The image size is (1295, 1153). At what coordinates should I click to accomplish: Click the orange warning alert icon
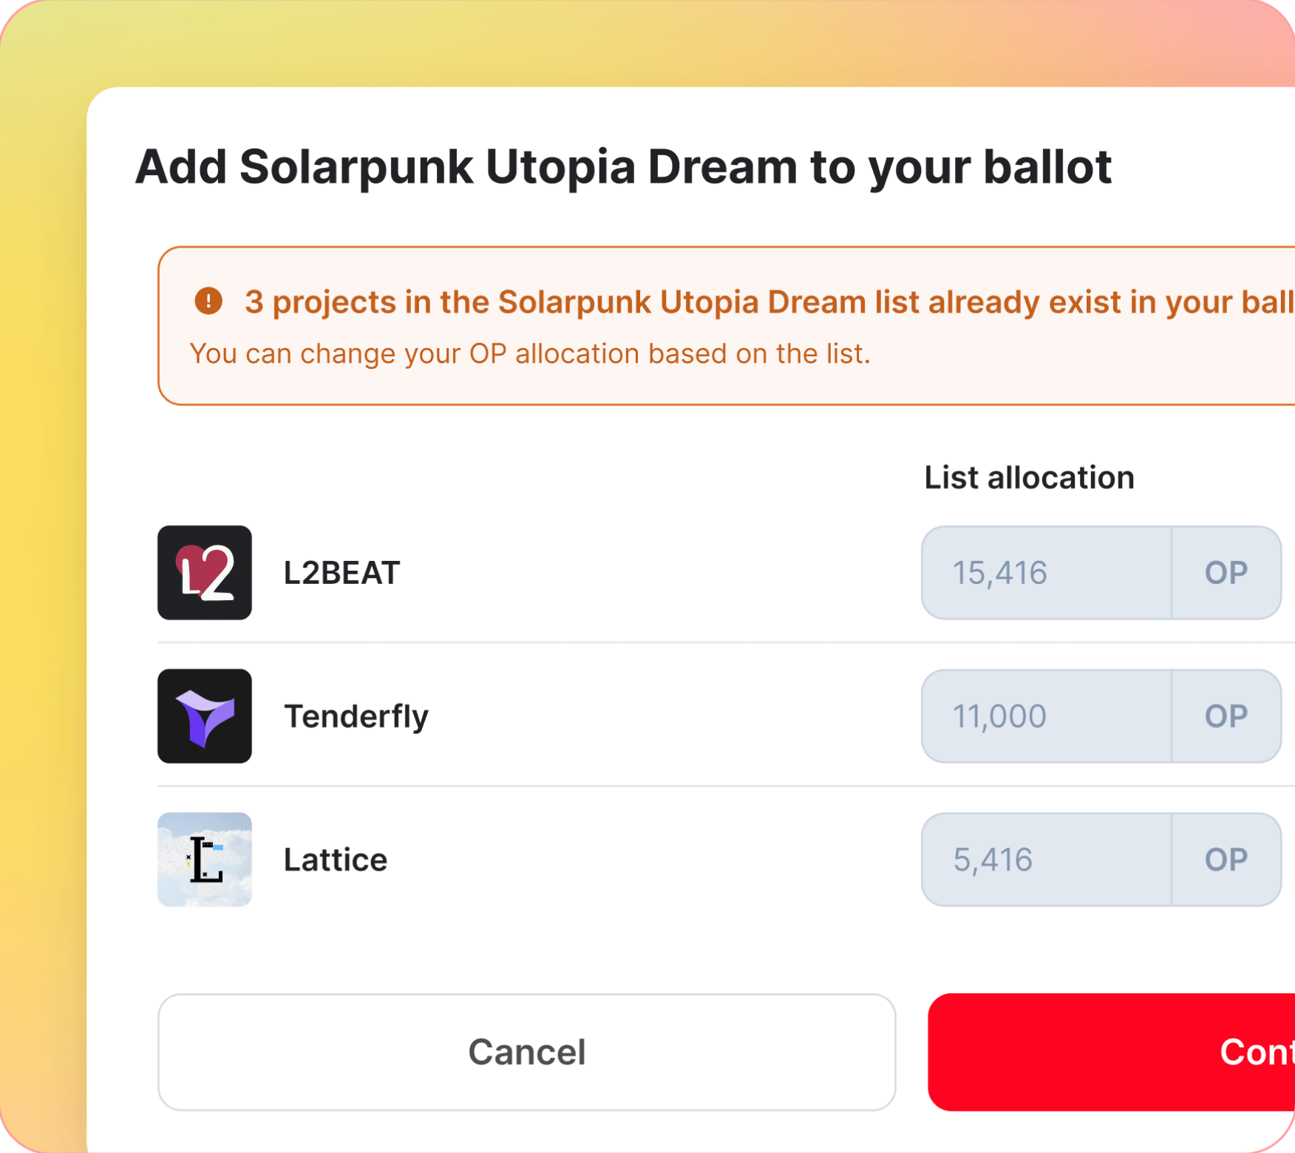209,302
